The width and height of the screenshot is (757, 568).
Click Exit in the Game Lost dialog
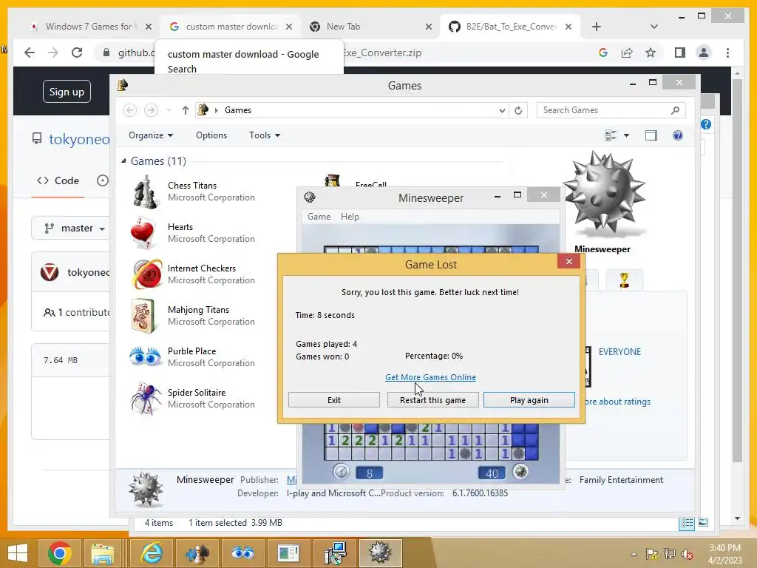tap(333, 400)
